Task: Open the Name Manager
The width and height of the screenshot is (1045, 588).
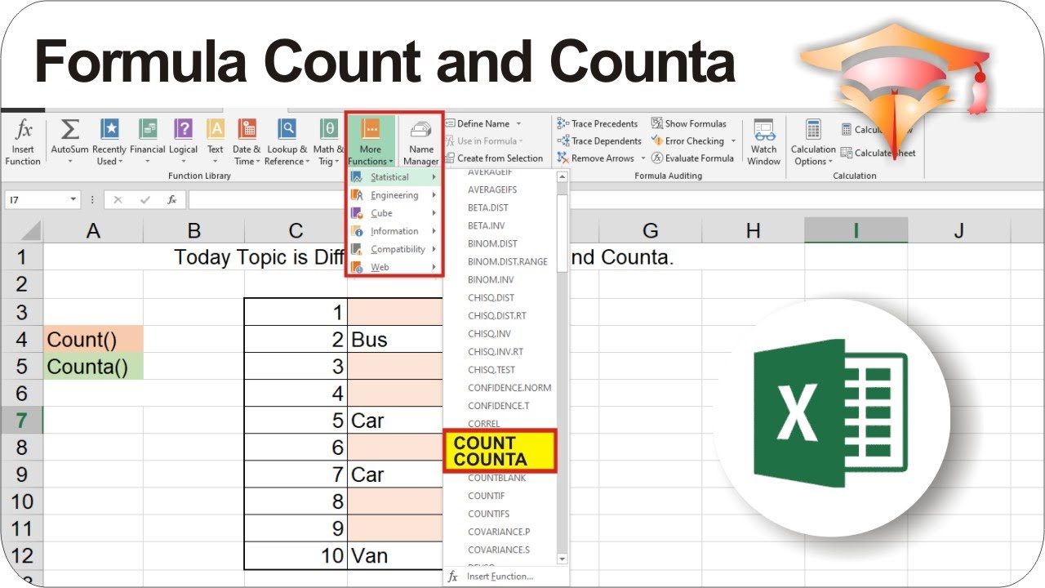Action: [421, 141]
